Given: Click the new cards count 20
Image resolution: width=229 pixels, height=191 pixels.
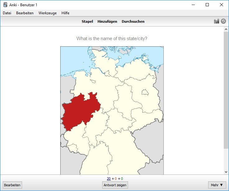Looking at the screenshot, I should (x=109, y=179).
